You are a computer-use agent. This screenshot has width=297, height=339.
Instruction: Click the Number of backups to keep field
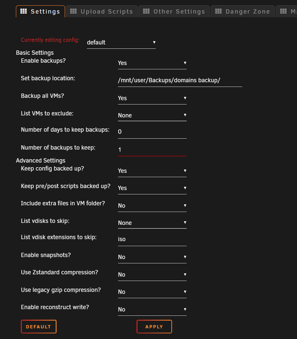click(x=152, y=150)
